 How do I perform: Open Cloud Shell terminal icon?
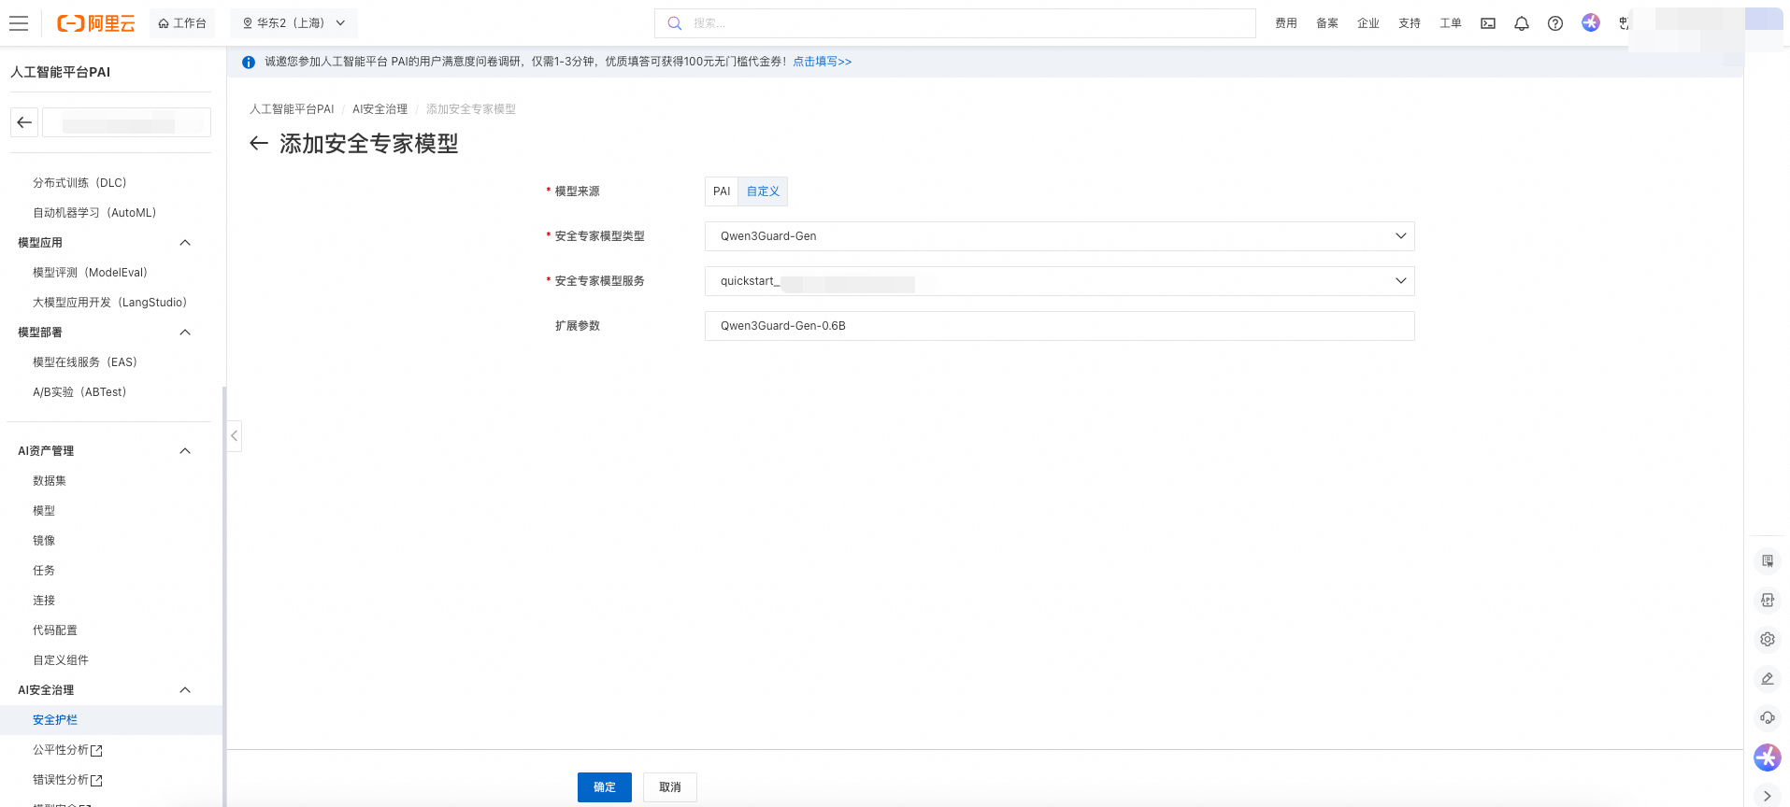click(x=1488, y=23)
